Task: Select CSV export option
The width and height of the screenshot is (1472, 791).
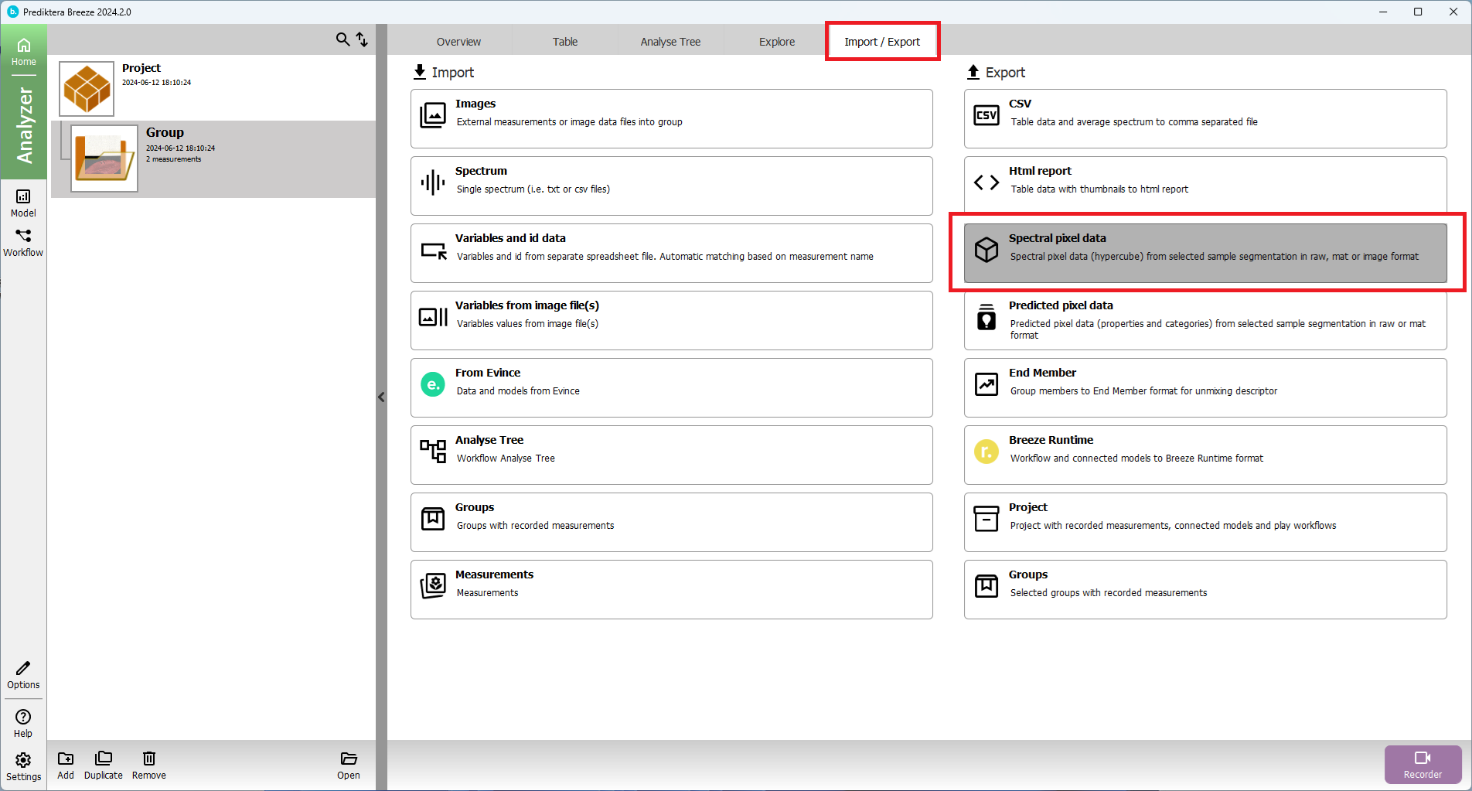Action: (x=1205, y=118)
